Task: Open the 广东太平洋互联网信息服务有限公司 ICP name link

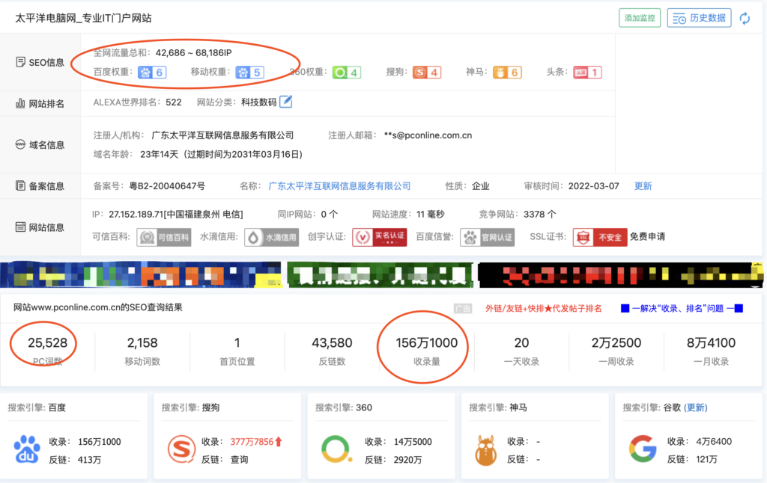Action: click(339, 186)
